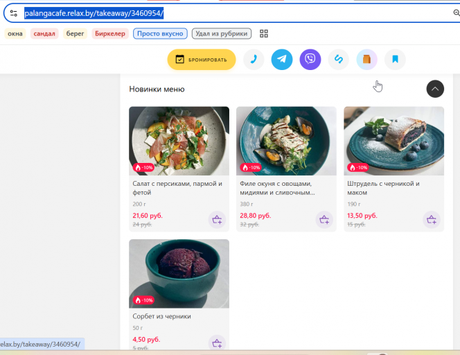Image resolution: width=460 pixels, height=355 pixels.
Task: Select the URL text in the address bar
Action: [94, 13]
